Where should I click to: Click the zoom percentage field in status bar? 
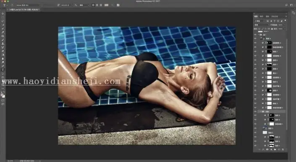pyautogui.click(x=10, y=161)
